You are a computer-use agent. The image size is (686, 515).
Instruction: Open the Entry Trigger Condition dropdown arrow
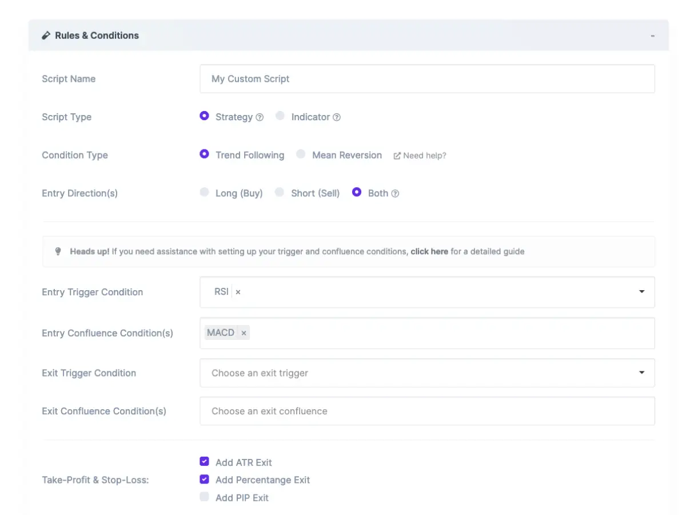pos(641,292)
